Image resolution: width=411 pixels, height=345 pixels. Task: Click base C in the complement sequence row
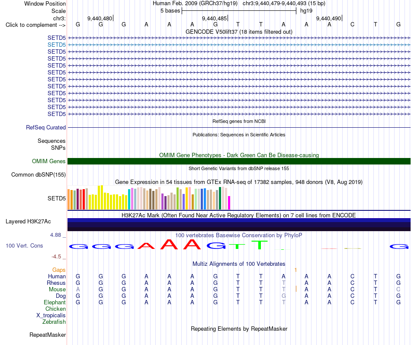(352, 24)
